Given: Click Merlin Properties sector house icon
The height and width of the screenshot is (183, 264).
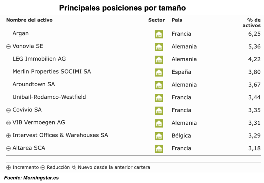Looking at the screenshot, I should point(159,72).
